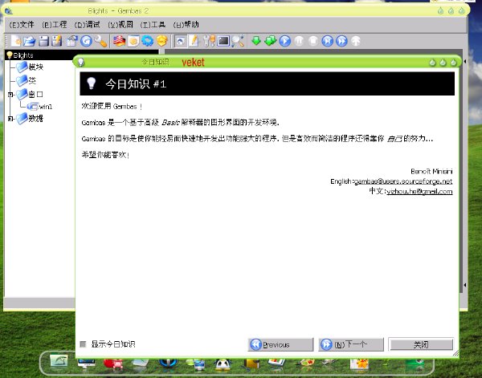Click the blue gear toolbar icon
This screenshot has height=378, width=482.
coord(148,41)
